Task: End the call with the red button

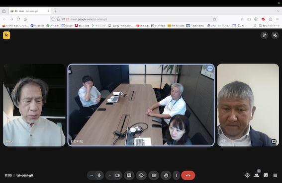Action: [x=188, y=175]
